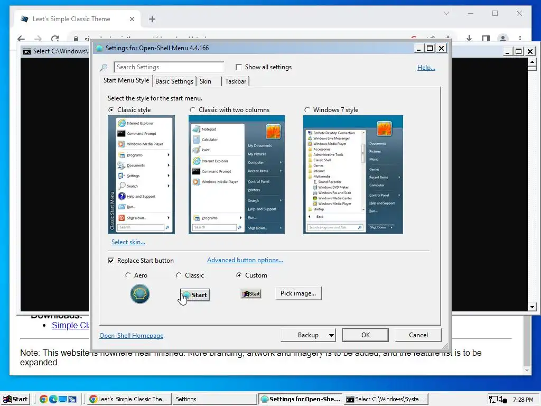541x406 pixels.
Task: Click the command prompt scrollbar up arrow
Action: coord(532,62)
